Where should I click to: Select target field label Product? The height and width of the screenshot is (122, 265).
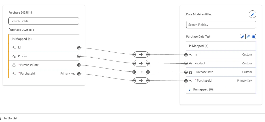click(200, 63)
